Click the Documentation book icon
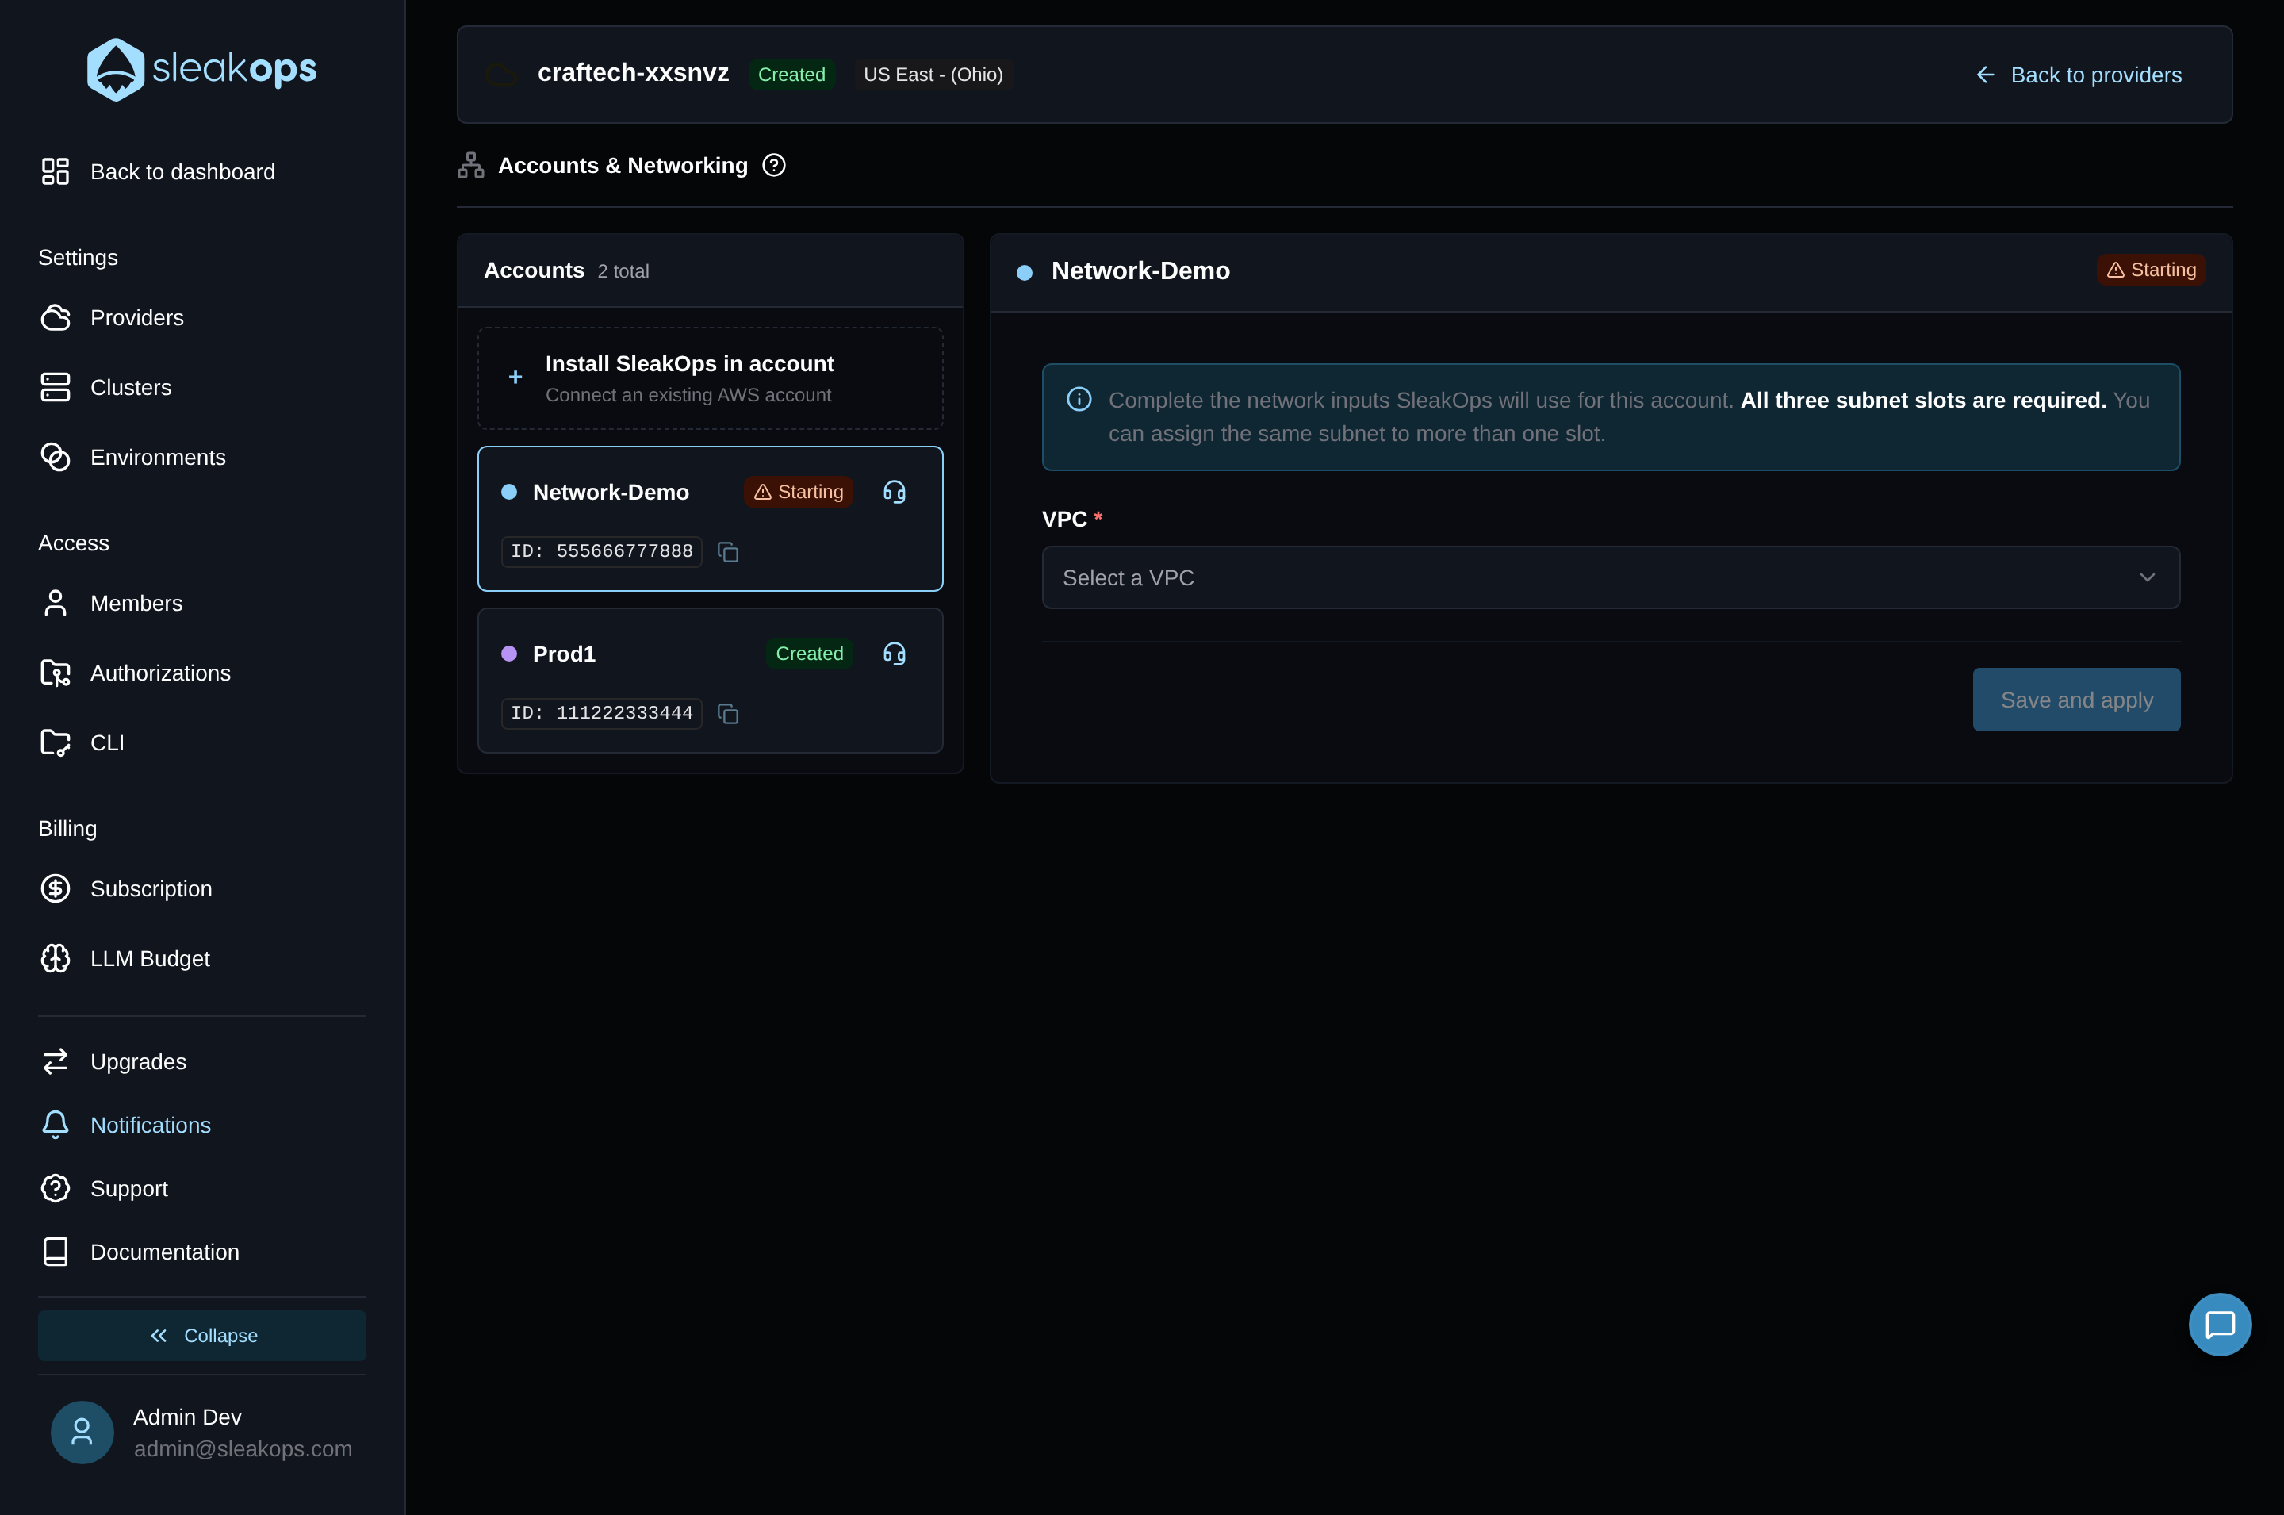This screenshot has height=1515, width=2284. [55, 1251]
